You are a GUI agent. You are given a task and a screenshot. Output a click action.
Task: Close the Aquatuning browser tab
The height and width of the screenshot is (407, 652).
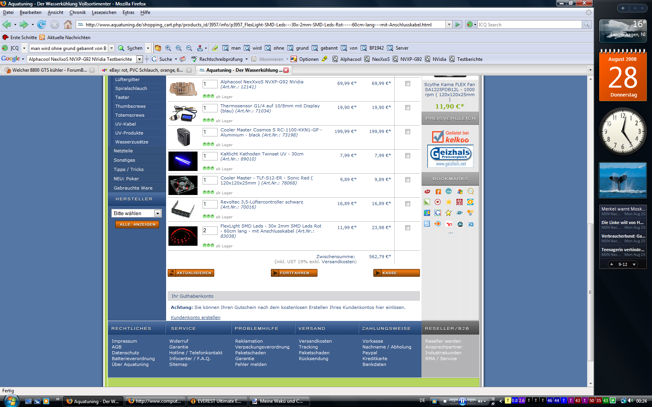point(286,70)
